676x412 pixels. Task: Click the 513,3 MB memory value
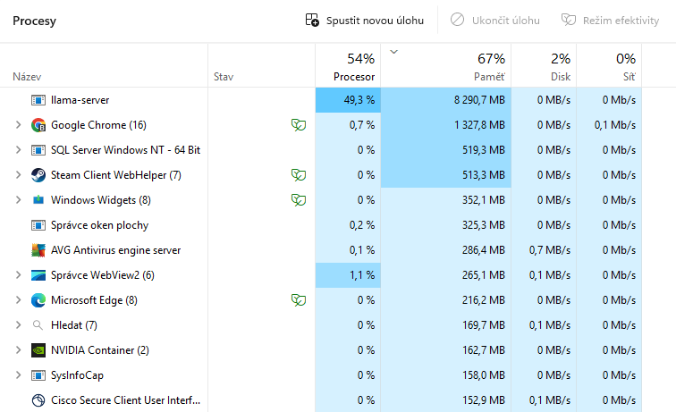click(x=484, y=175)
